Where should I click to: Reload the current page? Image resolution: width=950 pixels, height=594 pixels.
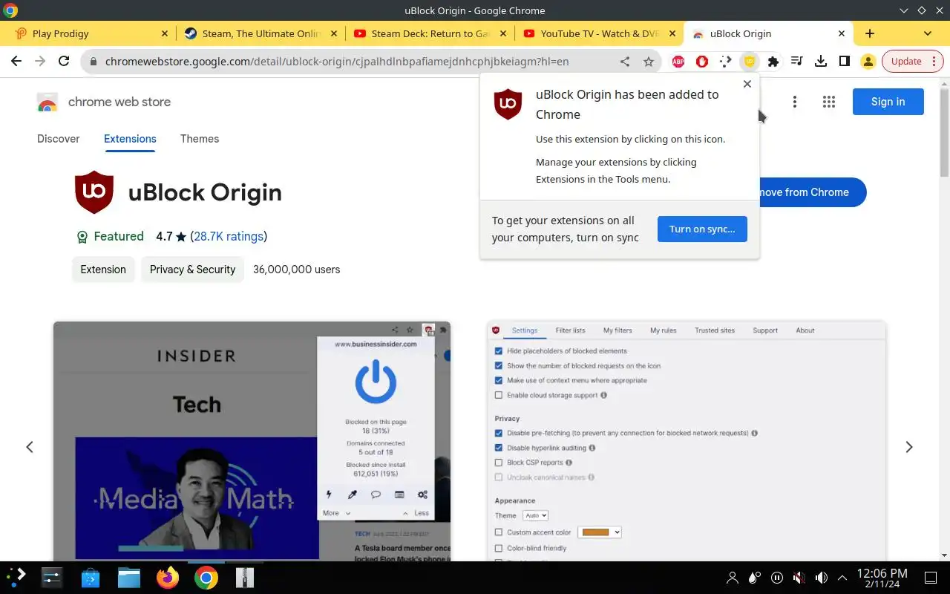coord(64,62)
